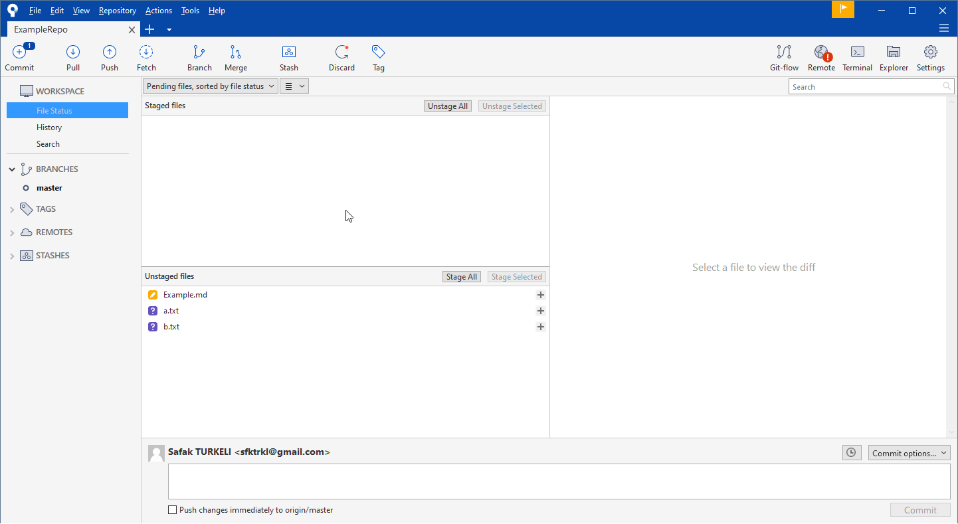
Task: Enable push changes immediately to origin/master
Action: pyautogui.click(x=173, y=510)
